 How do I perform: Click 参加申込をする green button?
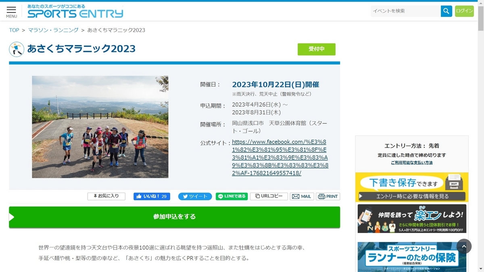[174, 217]
